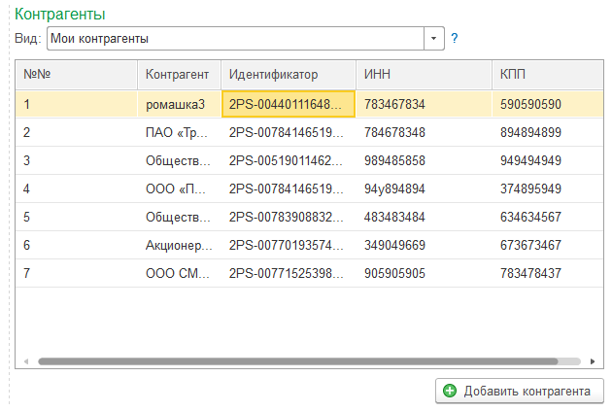
Task: Select the ПАО «Тр... contractor cell
Action: pyautogui.click(x=178, y=132)
